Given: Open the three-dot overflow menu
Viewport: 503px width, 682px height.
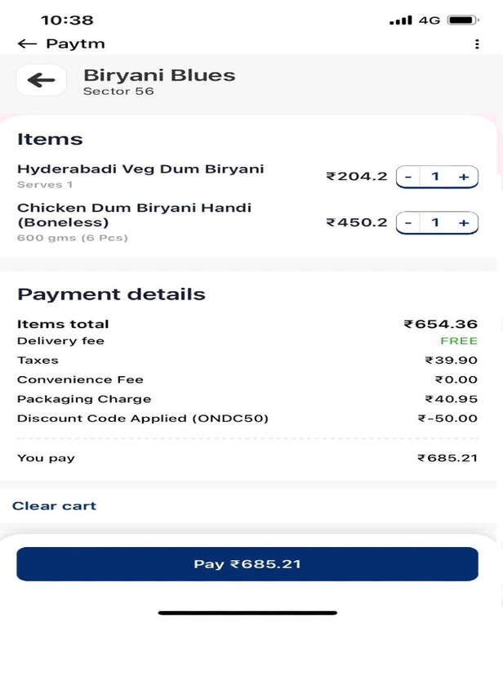Looking at the screenshot, I should [477, 44].
